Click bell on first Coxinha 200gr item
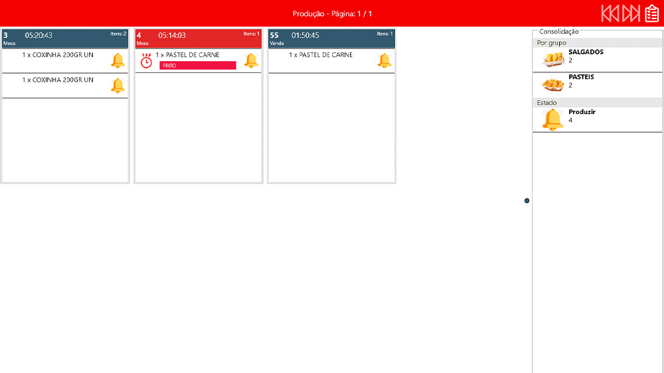The image size is (664, 373). 118,60
